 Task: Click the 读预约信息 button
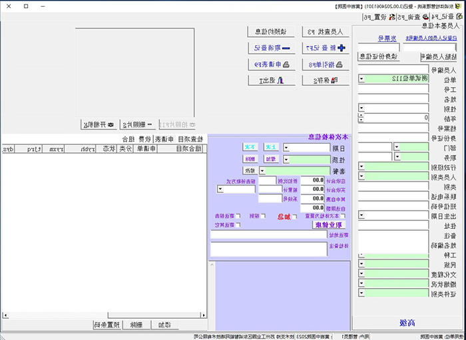271,32
